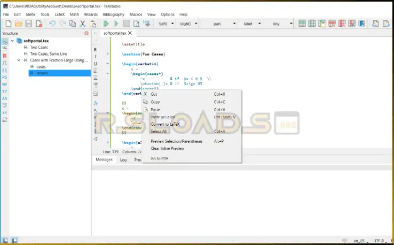Insert square root with the √2 icon
Image resolution: width=394 pixels, height=245 pixels.
tap(95, 139)
